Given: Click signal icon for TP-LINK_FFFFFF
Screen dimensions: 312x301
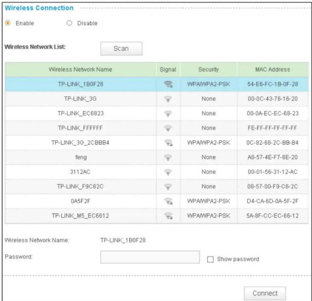Looking at the screenshot, I should (168, 128).
